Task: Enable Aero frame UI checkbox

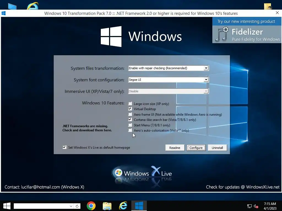Action: 130,114
